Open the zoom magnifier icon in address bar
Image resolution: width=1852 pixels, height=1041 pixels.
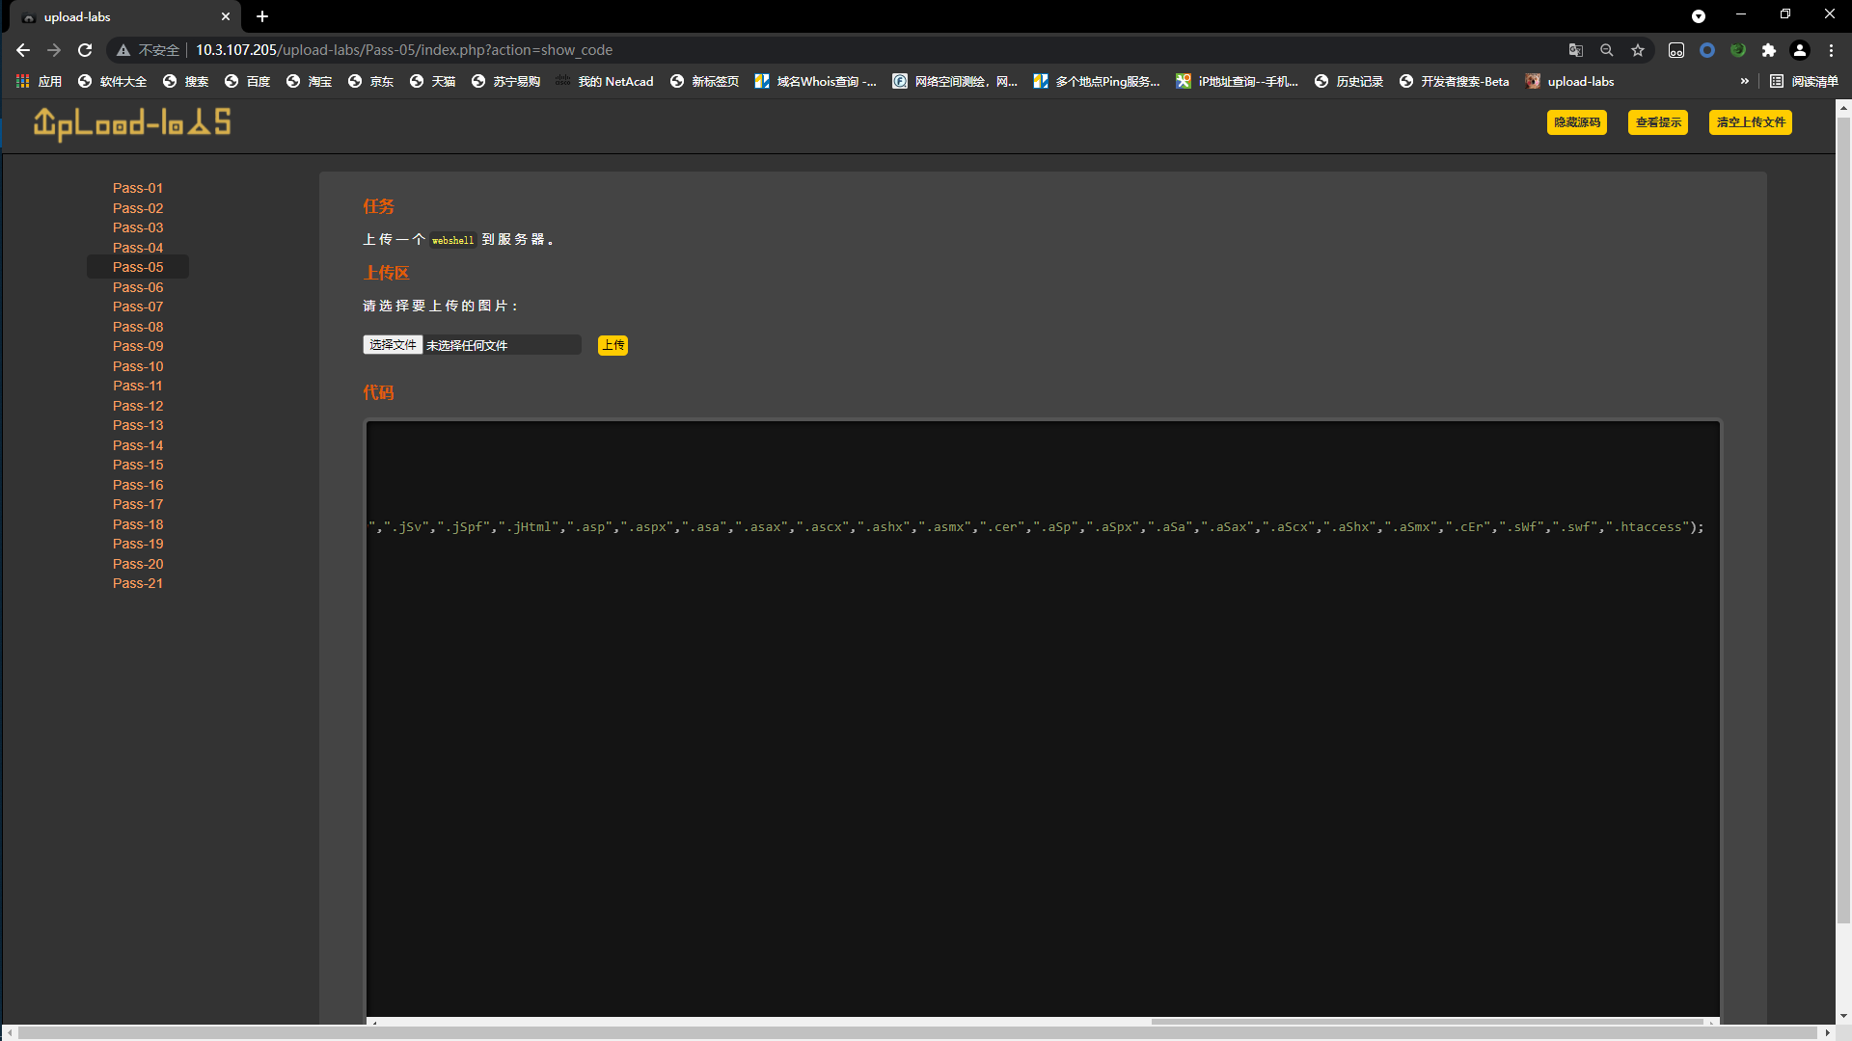[1607, 50]
